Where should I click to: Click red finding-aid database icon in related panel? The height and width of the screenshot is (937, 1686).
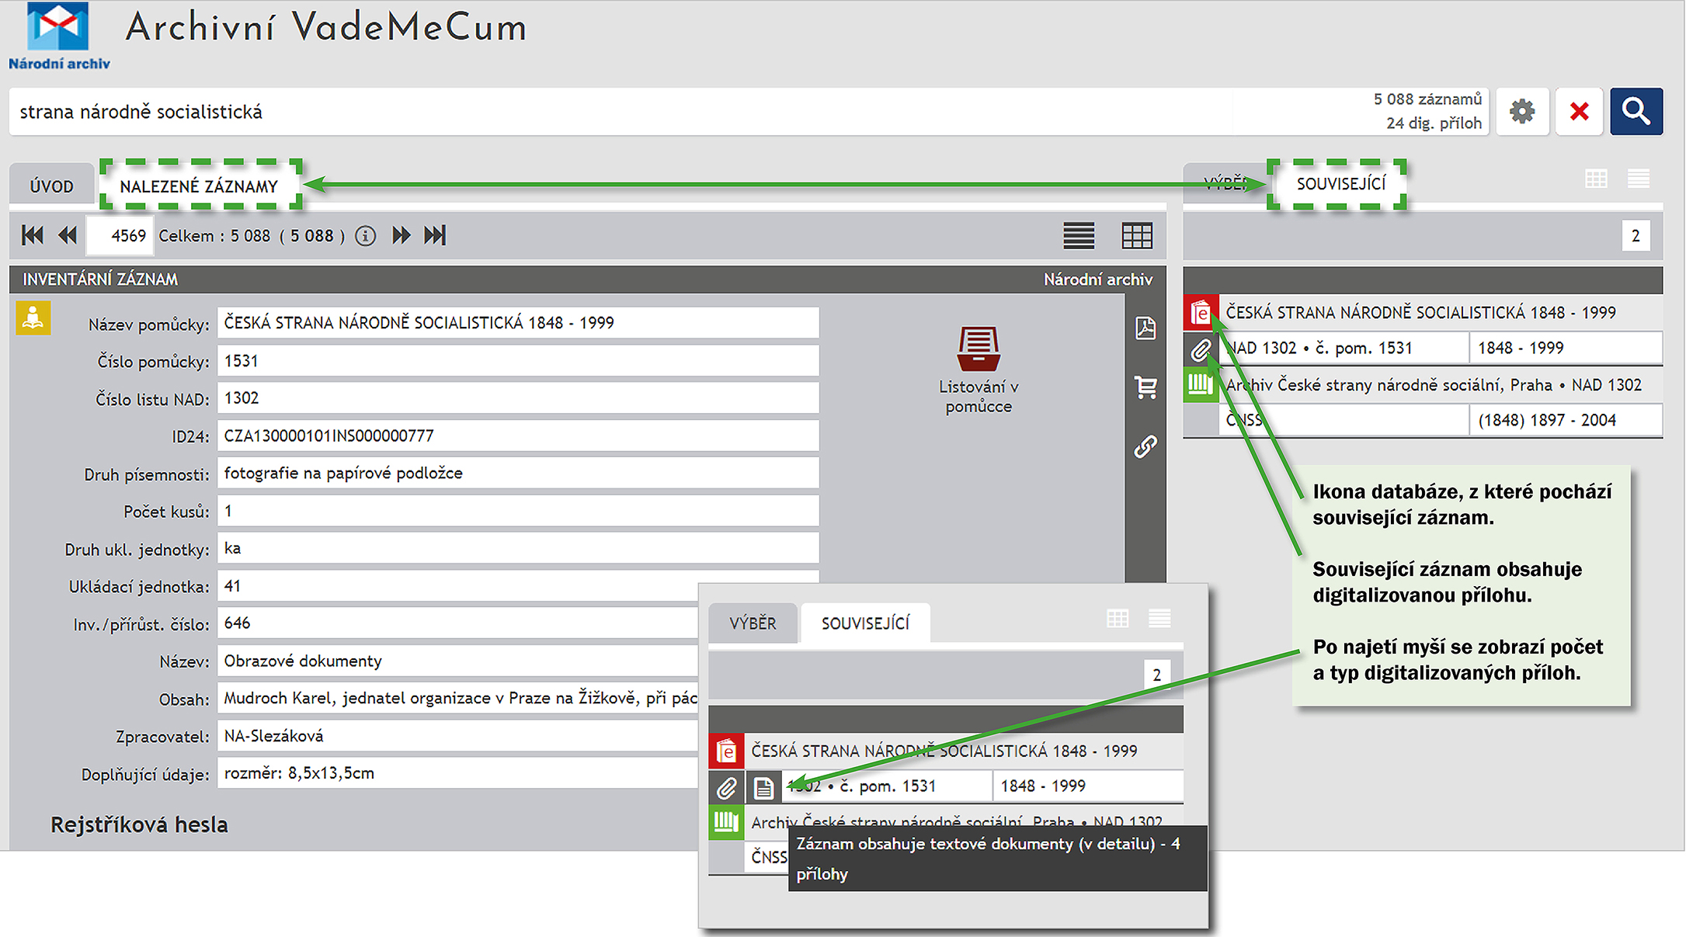tap(1201, 313)
